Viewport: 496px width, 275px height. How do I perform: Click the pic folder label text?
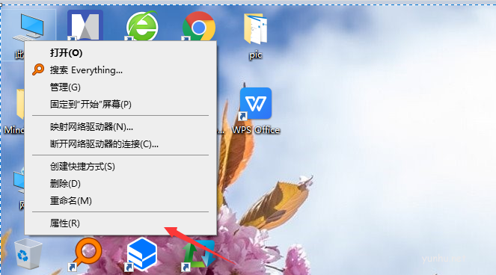(256, 55)
